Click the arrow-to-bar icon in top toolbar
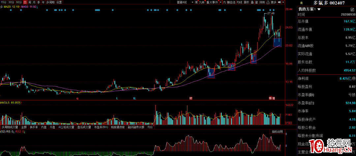This screenshot has height=156, width=356. [279, 2]
